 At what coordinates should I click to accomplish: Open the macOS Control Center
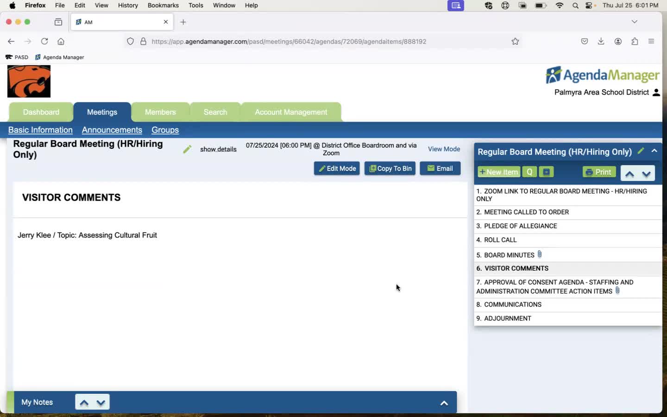590,6
